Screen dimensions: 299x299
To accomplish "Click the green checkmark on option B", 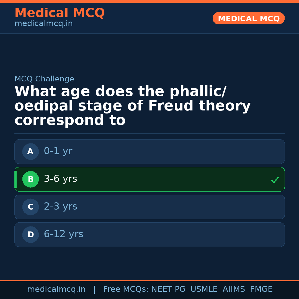I will 275,179.
